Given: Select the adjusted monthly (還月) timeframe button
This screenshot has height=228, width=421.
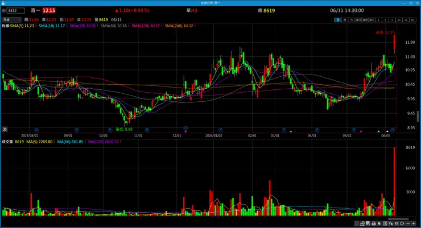Looking at the screenshot, I should click(372, 20).
